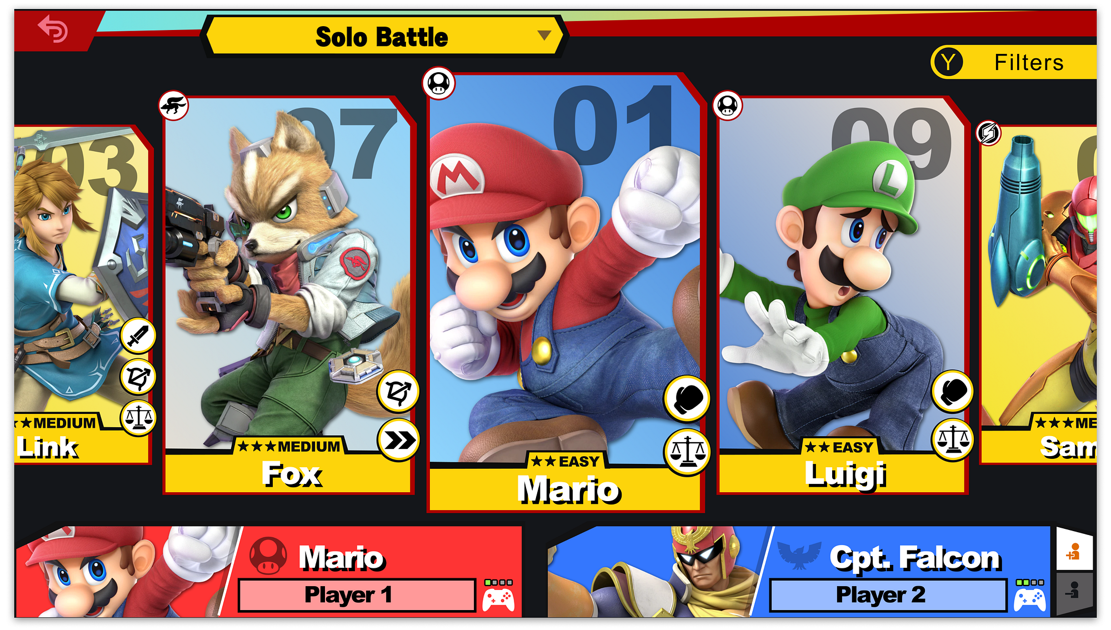Select the Luigi fighter card
Screen dimensions: 1111x630
(x=842, y=294)
